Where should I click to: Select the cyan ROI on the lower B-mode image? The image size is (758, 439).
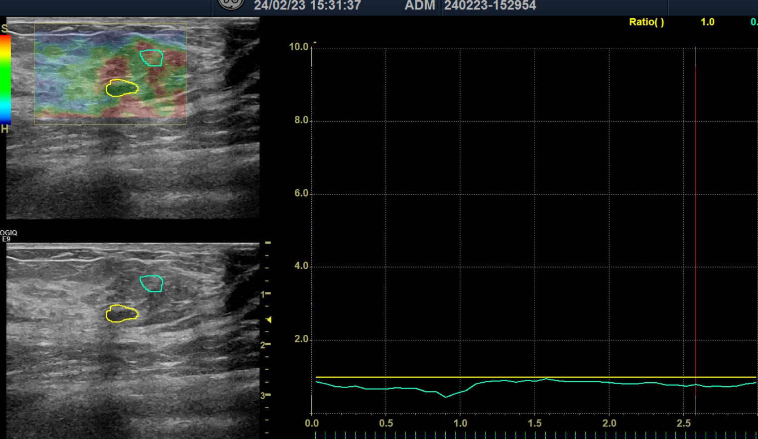151,284
